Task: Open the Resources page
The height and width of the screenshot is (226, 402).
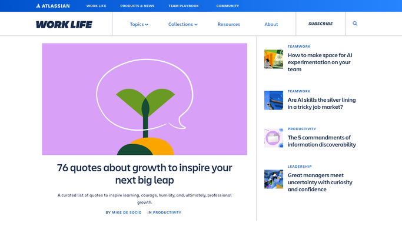Action: pyautogui.click(x=229, y=24)
